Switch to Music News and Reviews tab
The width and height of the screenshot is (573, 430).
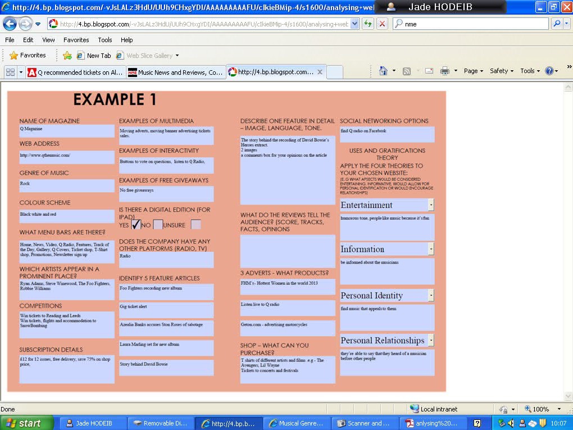pyautogui.click(x=176, y=73)
